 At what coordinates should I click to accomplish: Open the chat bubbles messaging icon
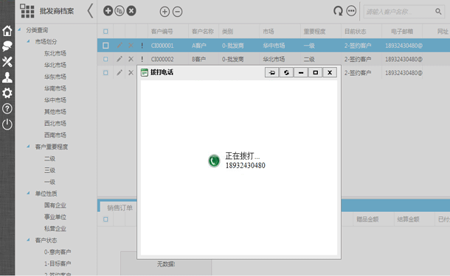(x=7, y=46)
